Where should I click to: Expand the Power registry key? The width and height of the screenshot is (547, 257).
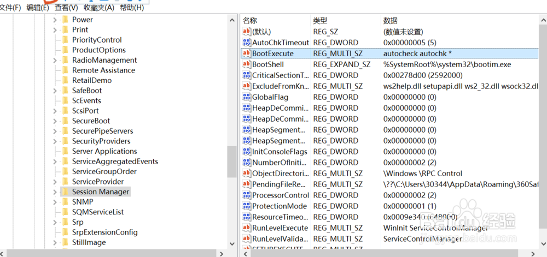coord(55,20)
